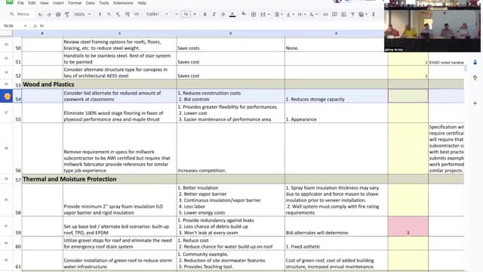Click the Menus search box
The image size is (483, 272).
(20, 14)
